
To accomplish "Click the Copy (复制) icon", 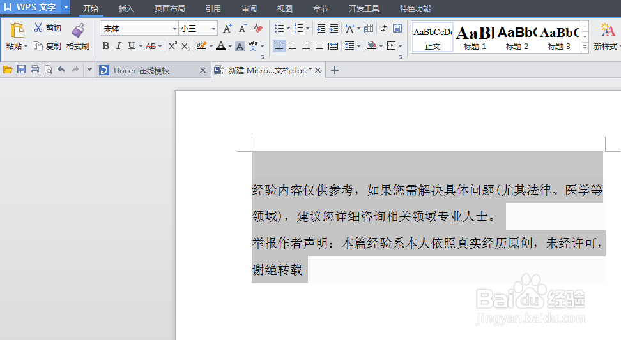I will (x=38, y=46).
